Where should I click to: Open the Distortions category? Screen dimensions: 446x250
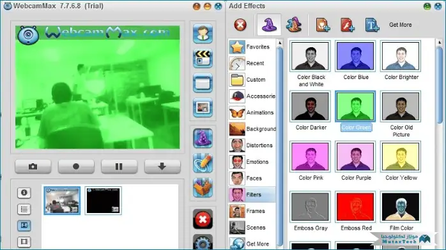(x=252, y=145)
